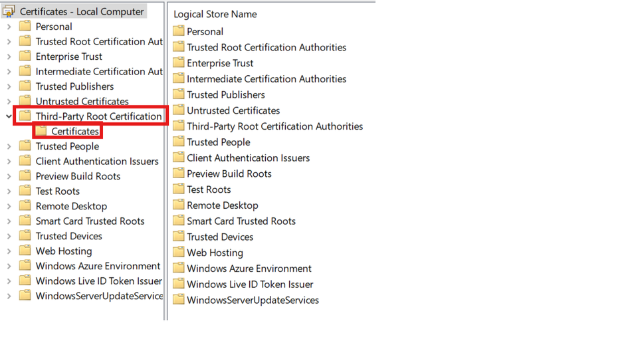638x359 pixels.
Task: Expand the Trusted Publishers tree node
Action: click(x=9, y=86)
